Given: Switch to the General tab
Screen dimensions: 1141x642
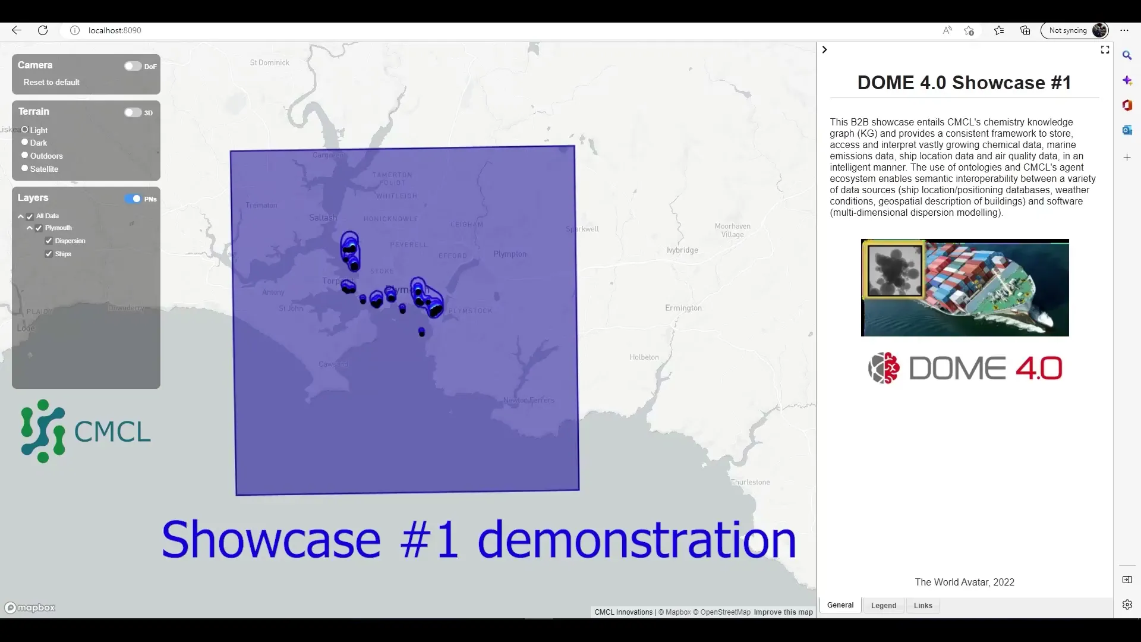Looking at the screenshot, I should coord(840,605).
